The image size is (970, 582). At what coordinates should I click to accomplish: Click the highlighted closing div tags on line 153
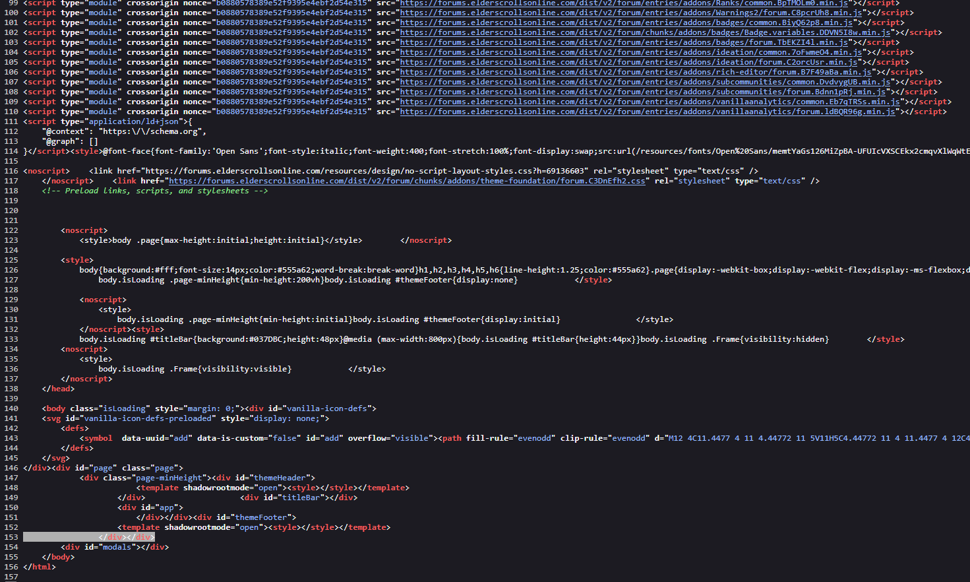point(127,537)
